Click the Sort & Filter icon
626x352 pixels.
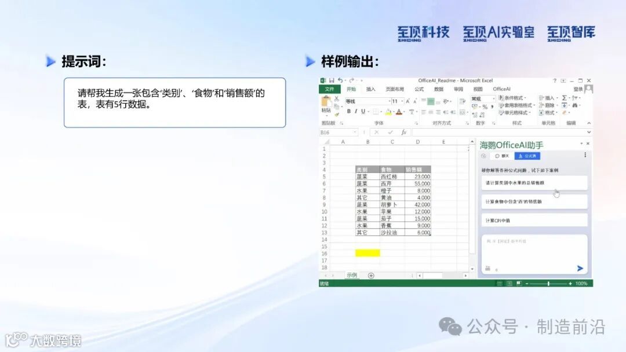tap(576, 98)
